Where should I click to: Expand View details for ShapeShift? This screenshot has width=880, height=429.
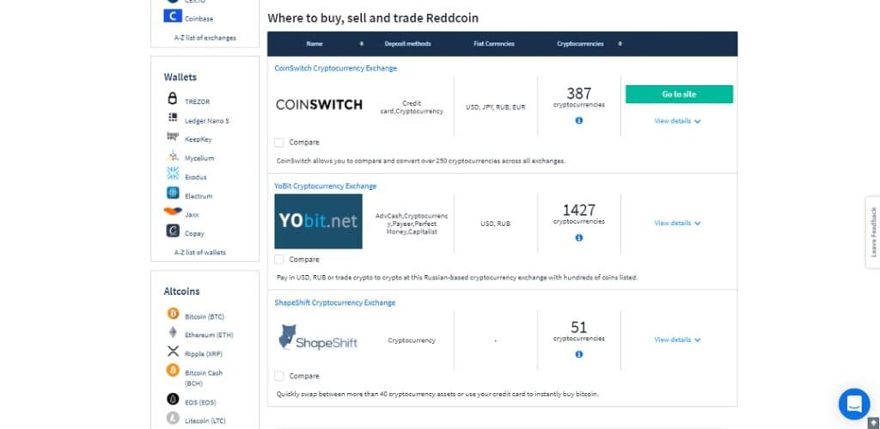[x=677, y=340]
